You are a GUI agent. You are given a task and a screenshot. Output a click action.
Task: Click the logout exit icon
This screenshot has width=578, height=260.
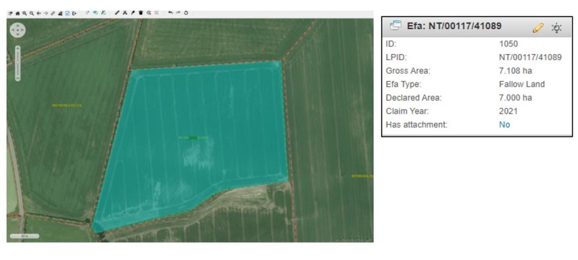point(75,13)
